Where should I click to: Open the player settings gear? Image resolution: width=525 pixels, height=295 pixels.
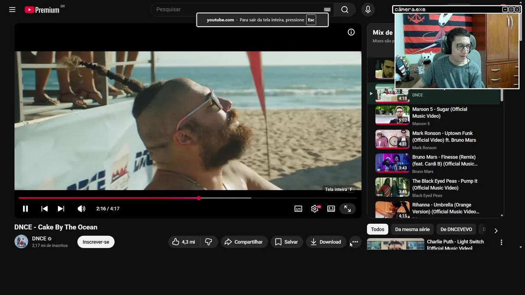[315, 209]
